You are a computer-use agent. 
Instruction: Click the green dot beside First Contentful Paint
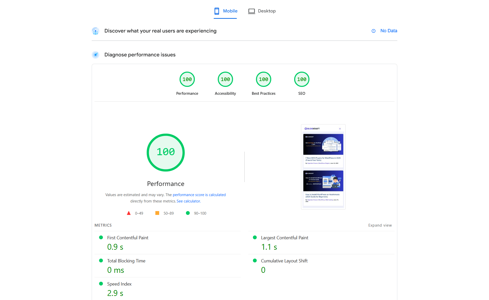(x=101, y=237)
